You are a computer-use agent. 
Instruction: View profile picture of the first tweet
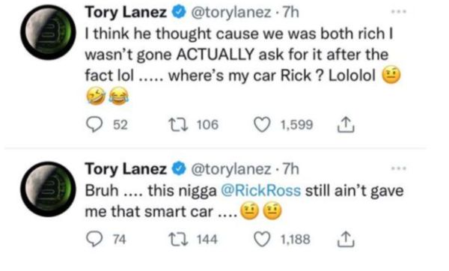click(x=48, y=32)
